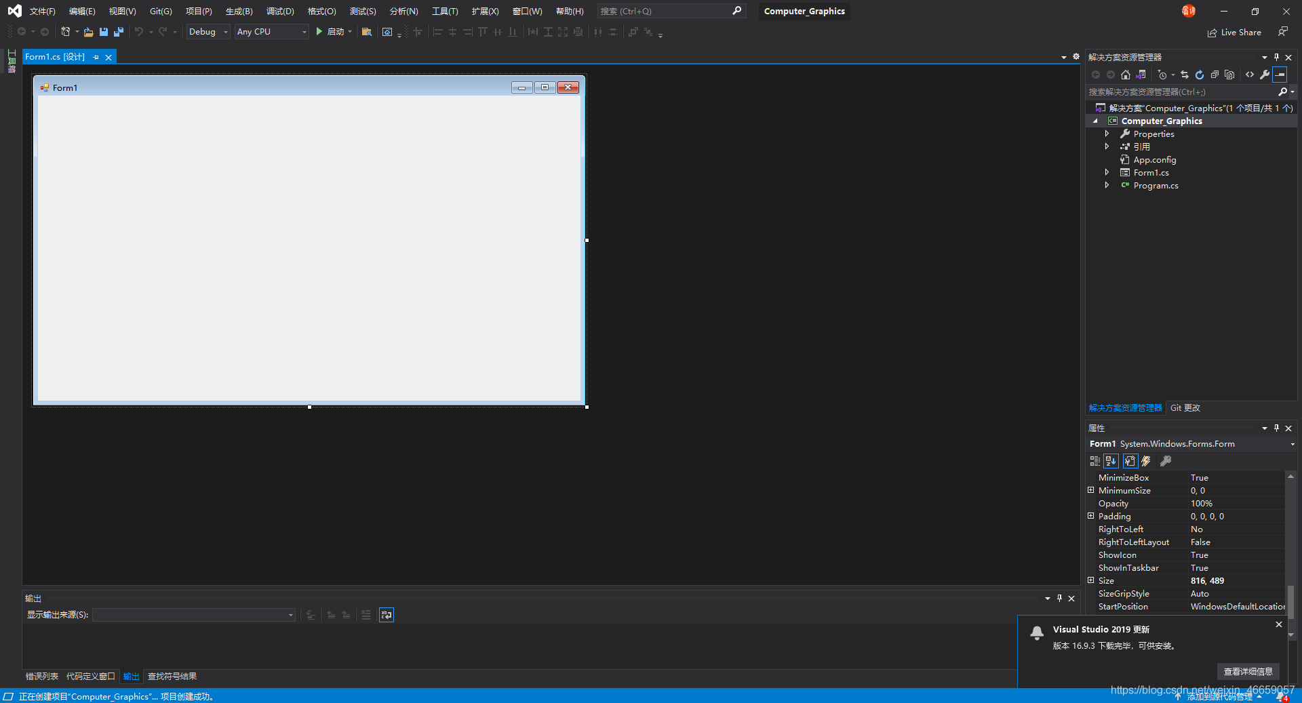
Task: Click the notification bell in update popup
Action: pos(1037,633)
